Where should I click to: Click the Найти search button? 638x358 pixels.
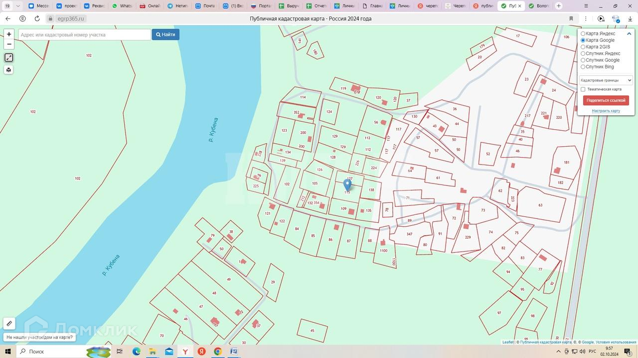tap(165, 35)
